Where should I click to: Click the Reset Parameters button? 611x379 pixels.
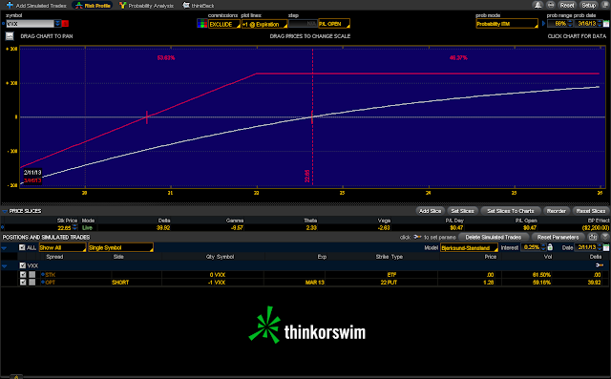[558, 237]
